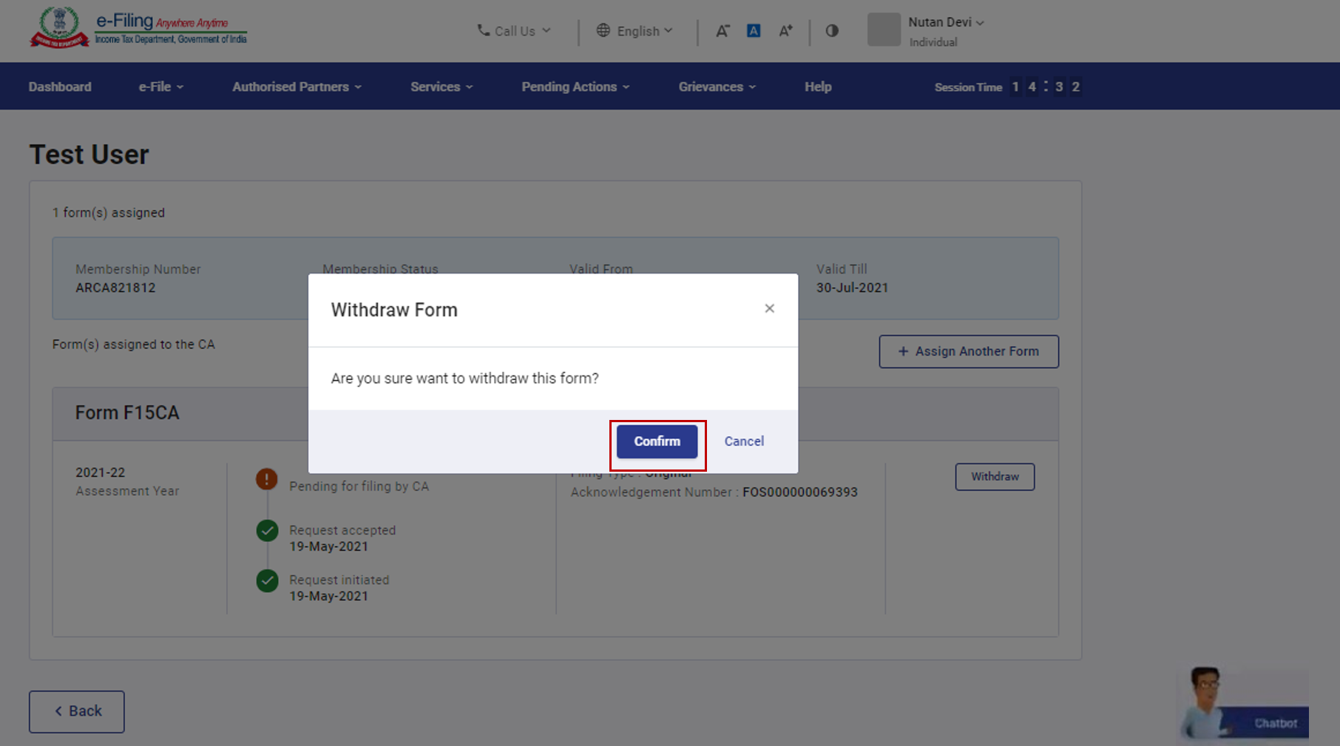Image resolution: width=1340 pixels, height=746 pixels.
Task: Open the Pending Actions menu
Action: pos(575,87)
